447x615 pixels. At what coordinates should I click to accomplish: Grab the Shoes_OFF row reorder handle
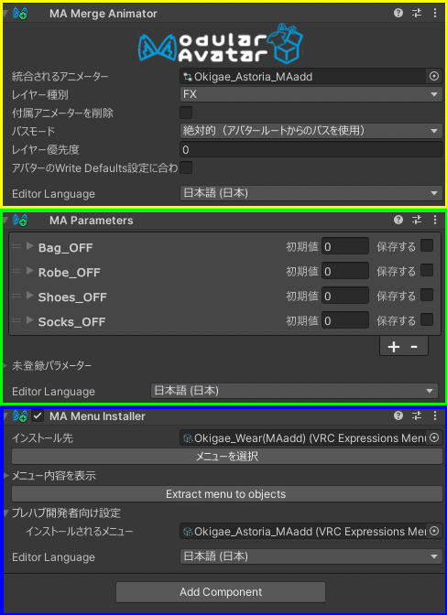point(16,297)
